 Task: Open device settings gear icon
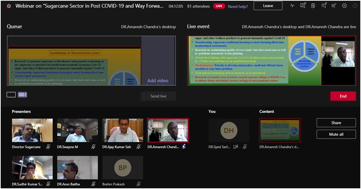344,6
